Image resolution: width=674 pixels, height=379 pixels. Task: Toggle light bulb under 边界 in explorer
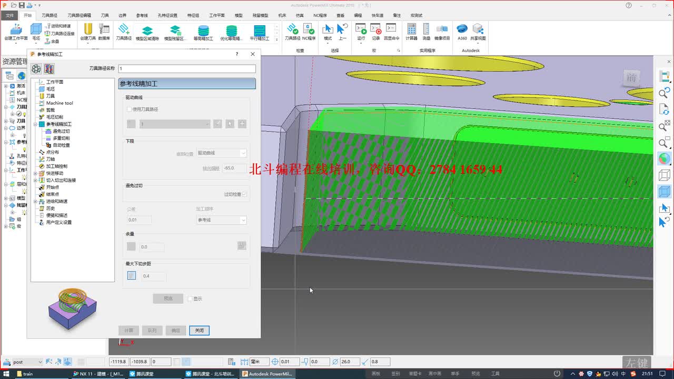[x=24, y=135]
